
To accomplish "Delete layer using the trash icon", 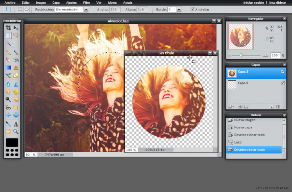I will 278,107.
